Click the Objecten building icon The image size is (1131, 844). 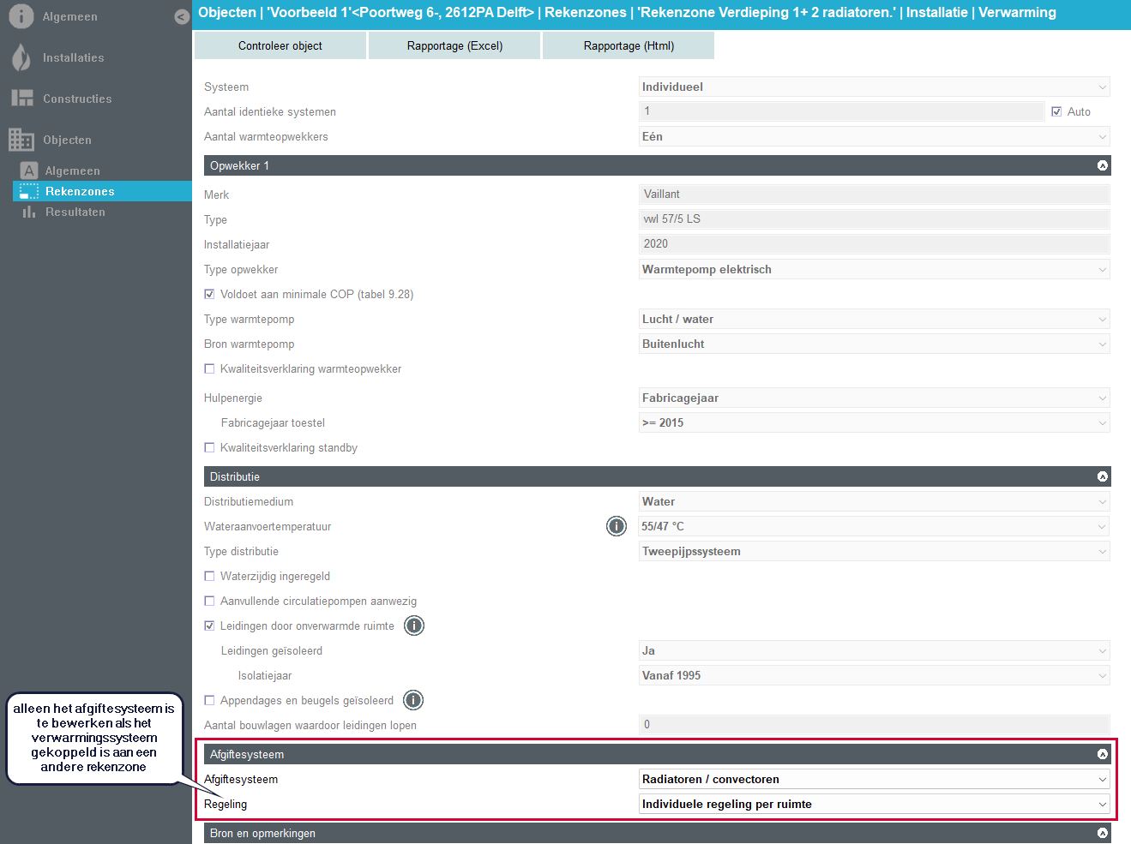click(x=21, y=140)
